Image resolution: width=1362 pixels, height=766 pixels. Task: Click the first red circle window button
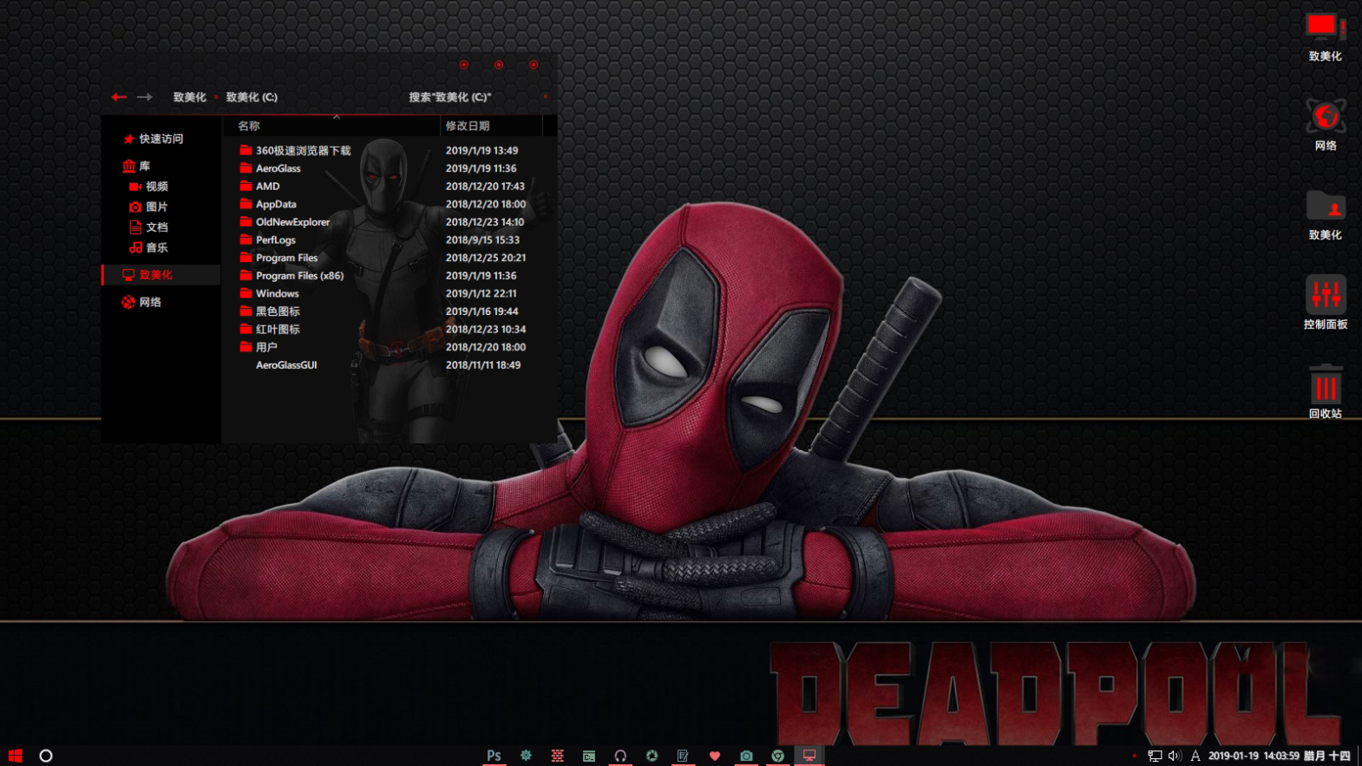tap(464, 64)
